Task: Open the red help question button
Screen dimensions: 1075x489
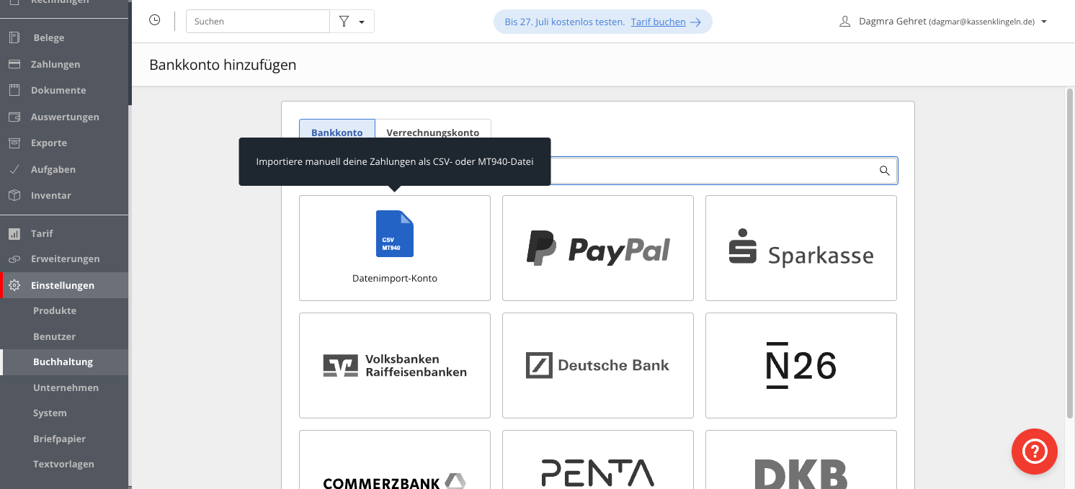Action: (1035, 452)
